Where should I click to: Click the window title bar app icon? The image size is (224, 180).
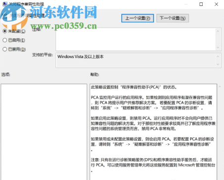5,3
